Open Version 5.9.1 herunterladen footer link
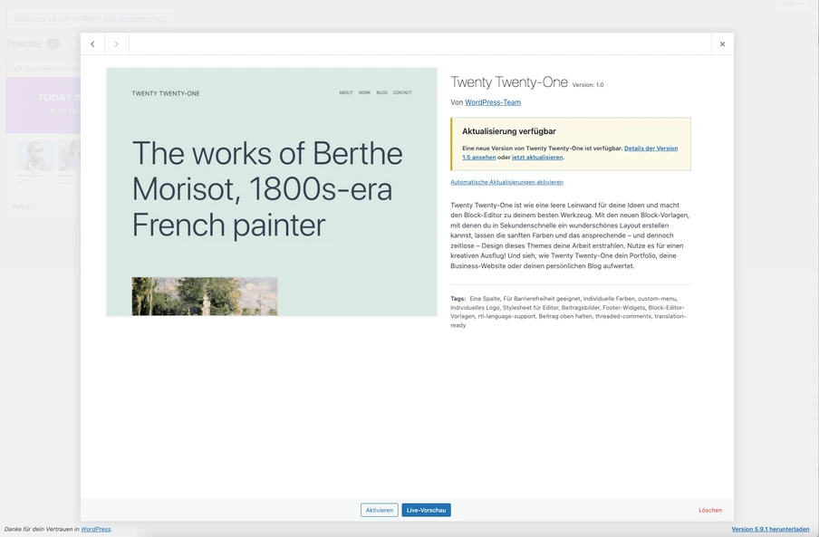Viewport: 819px width, 537px height. (770, 529)
